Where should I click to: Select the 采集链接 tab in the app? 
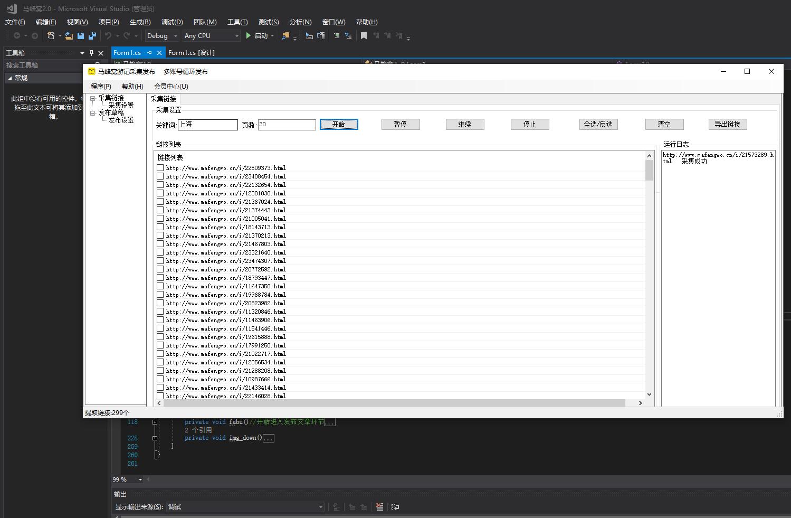tap(163, 99)
